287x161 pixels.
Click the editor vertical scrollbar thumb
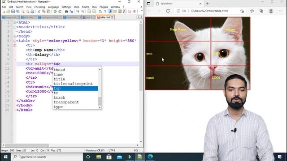pos(141,58)
